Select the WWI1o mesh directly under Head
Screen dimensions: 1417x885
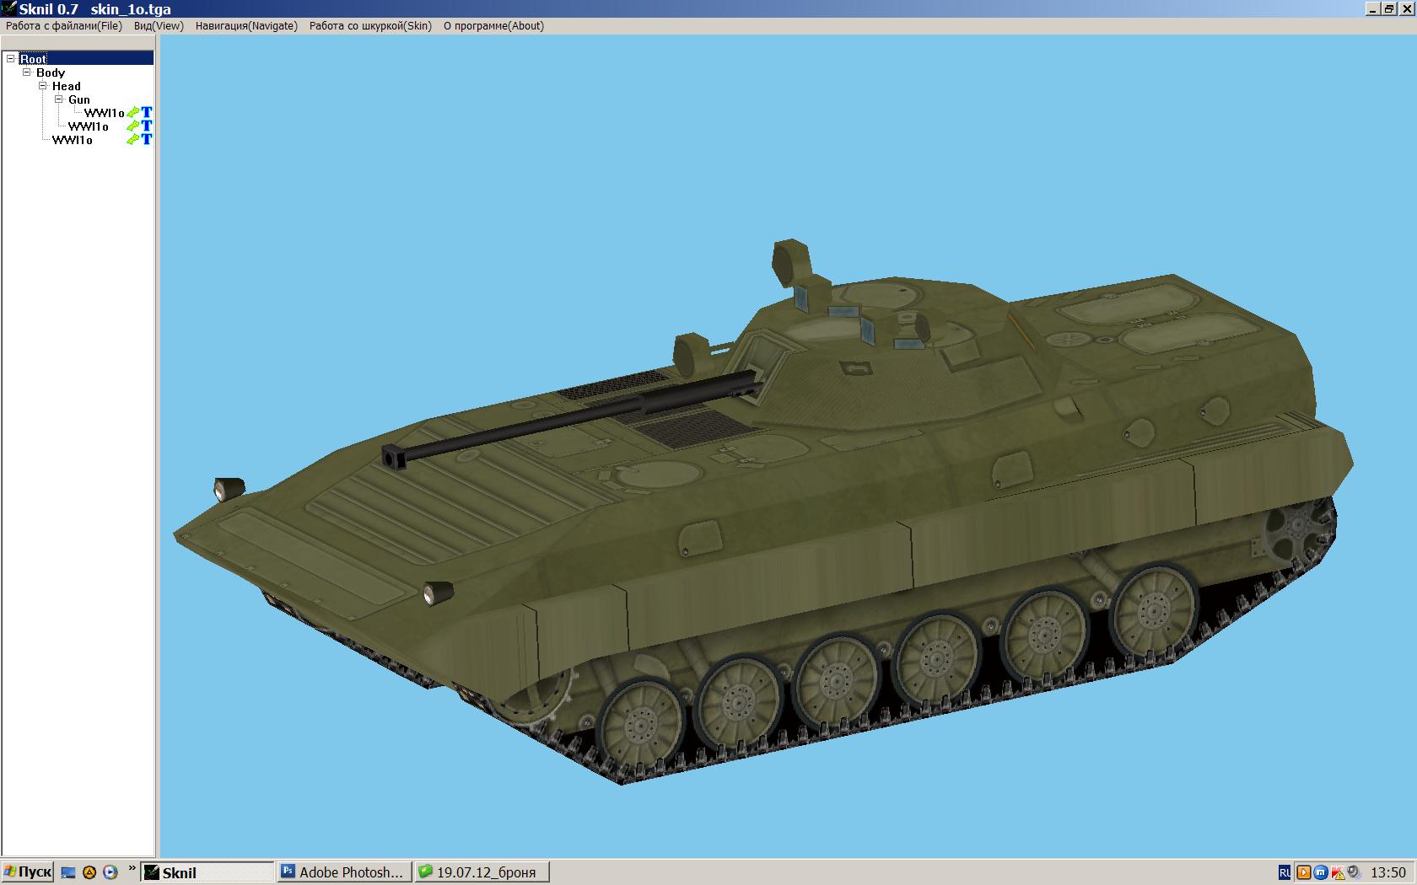coord(89,126)
